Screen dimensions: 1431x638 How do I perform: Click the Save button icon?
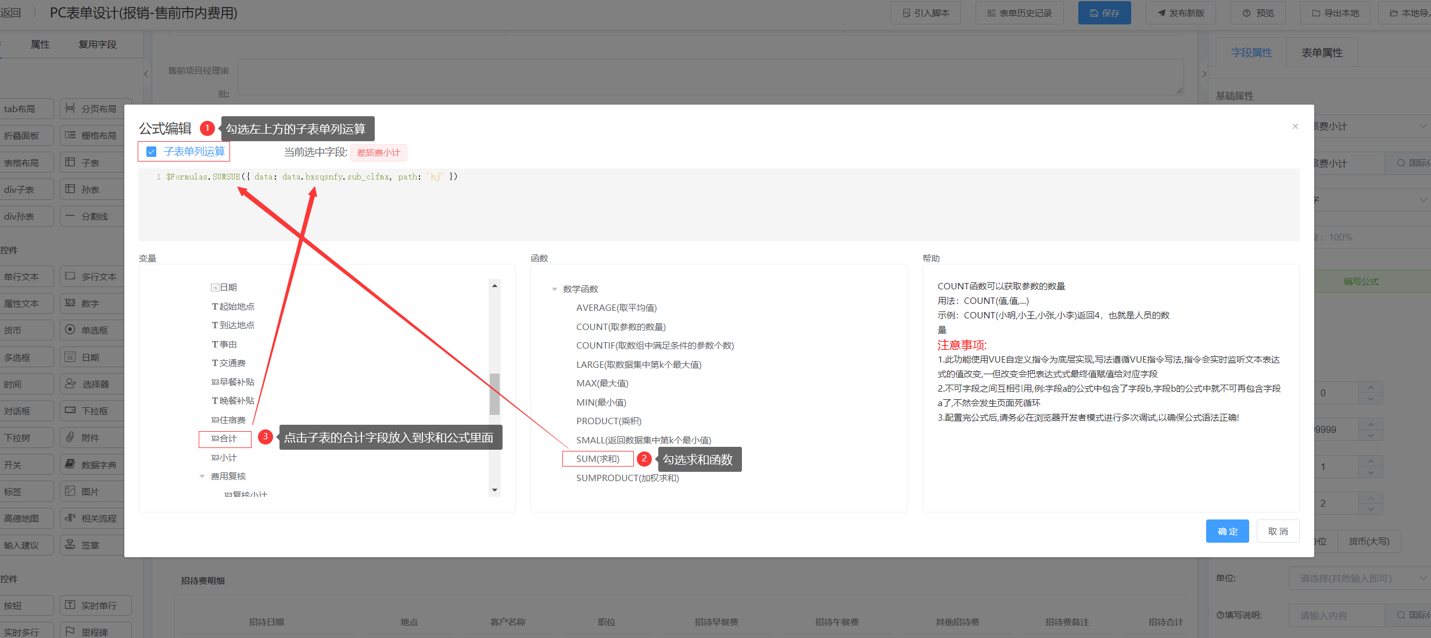[1093, 13]
